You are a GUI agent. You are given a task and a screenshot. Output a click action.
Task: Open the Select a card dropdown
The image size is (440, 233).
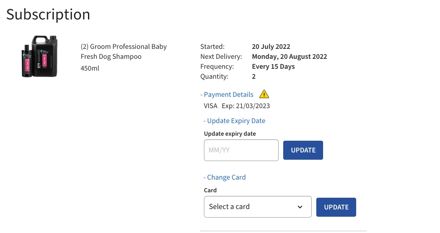[x=257, y=207]
